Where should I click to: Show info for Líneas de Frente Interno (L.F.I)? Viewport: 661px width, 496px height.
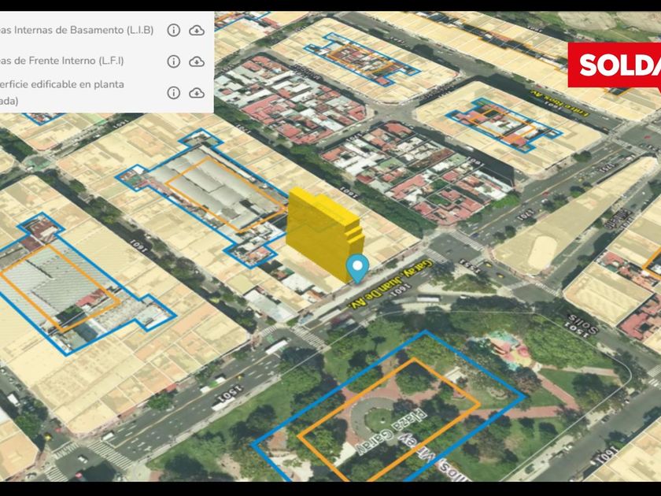click(x=174, y=61)
